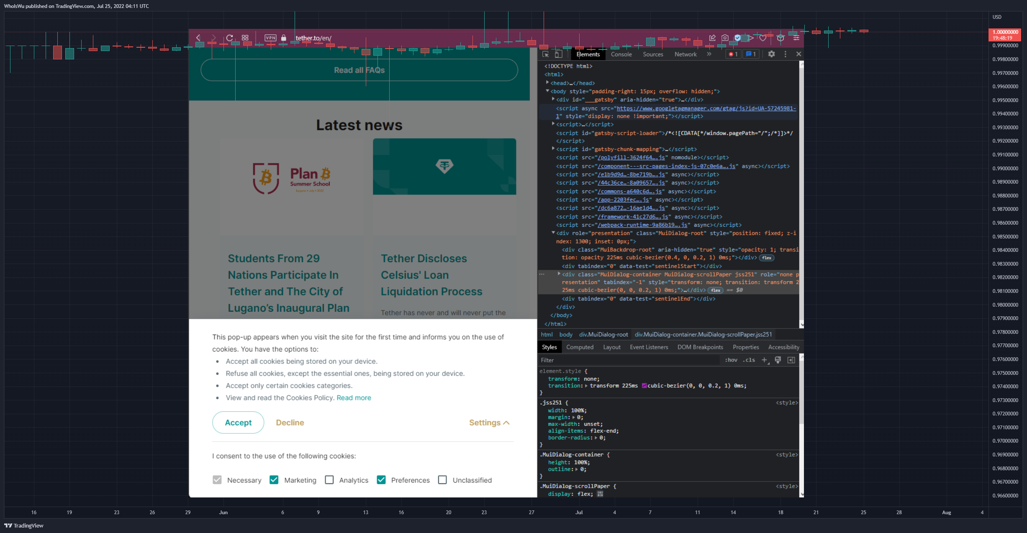The height and width of the screenshot is (533, 1027).
Task: Open the cubic-bezier easing editor swatch
Action: (644, 386)
